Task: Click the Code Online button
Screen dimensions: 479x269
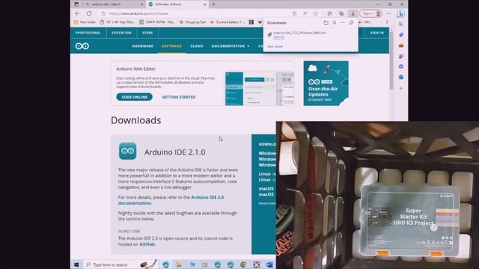Action: point(135,97)
